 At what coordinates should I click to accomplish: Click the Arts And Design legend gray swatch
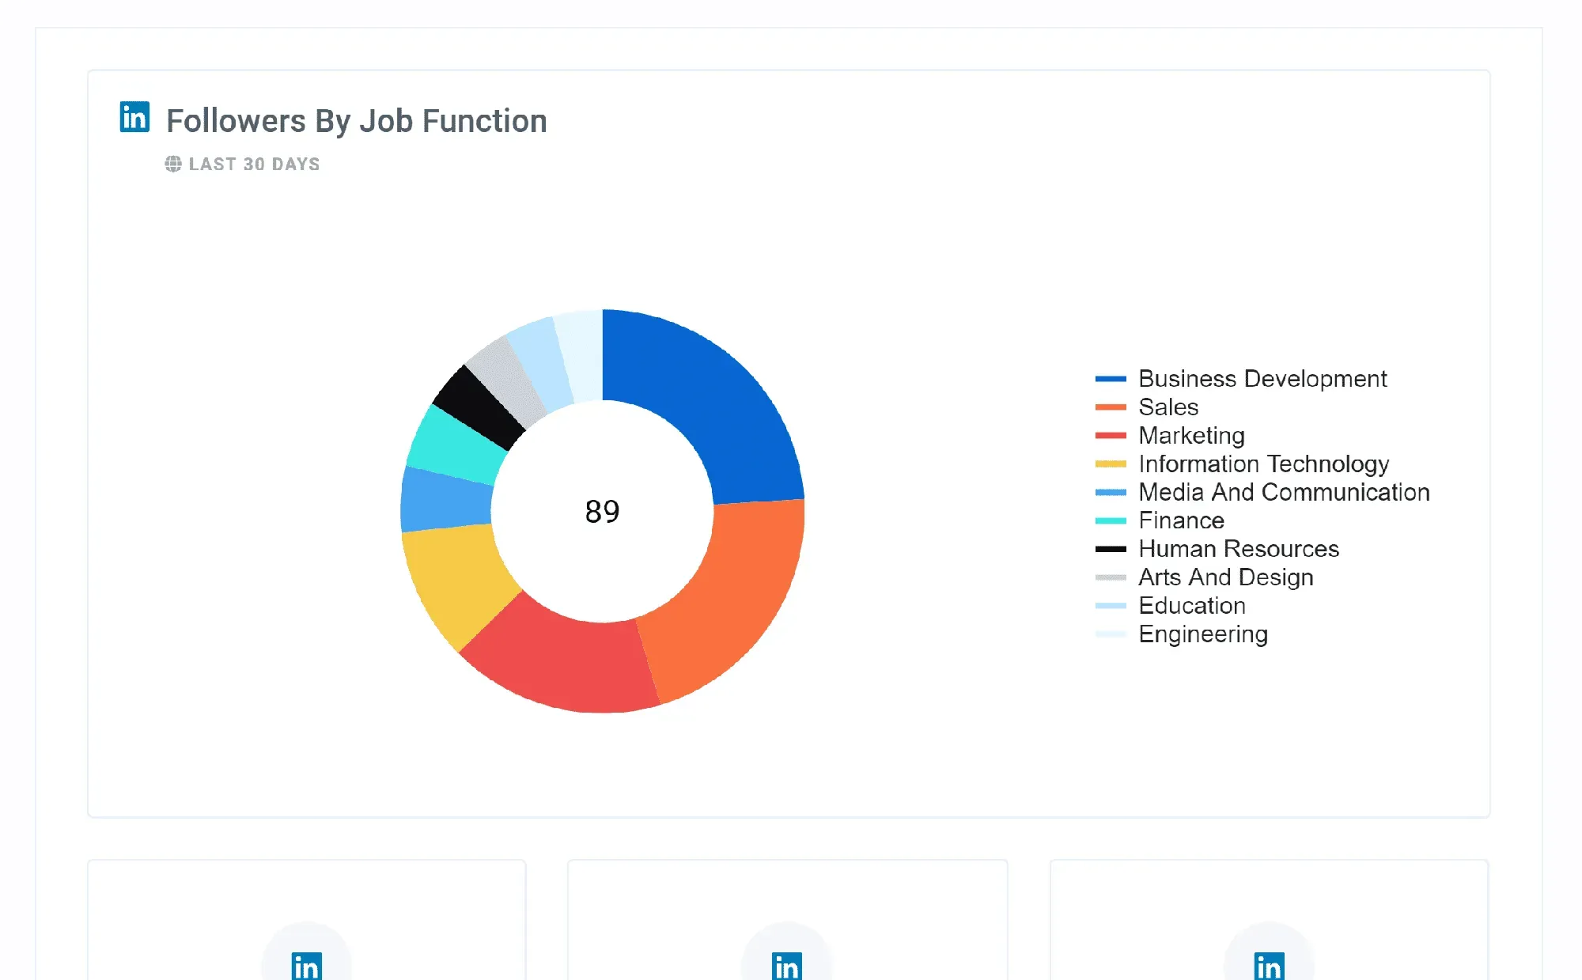coord(1111,577)
